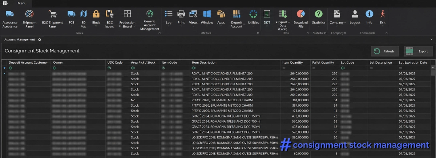
Task: Select pallet quantity cell showing 72
Action: [x=325, y=116]
